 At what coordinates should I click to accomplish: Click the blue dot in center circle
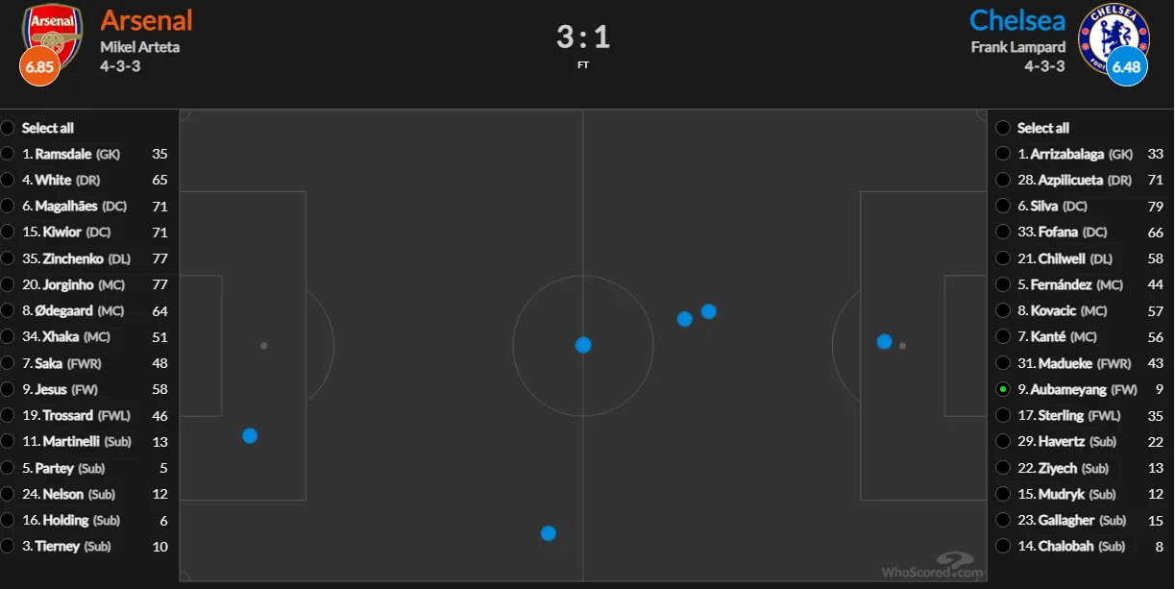click(x=583, y=345)
